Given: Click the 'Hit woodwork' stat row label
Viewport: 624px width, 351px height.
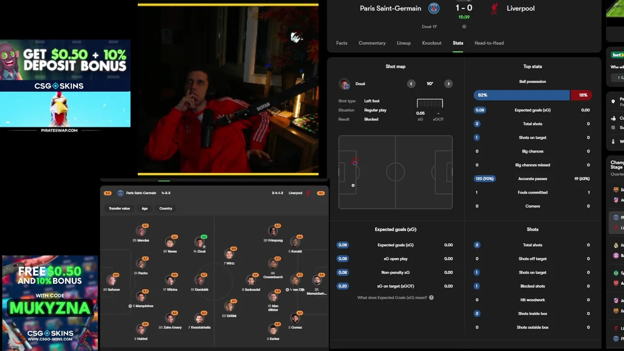Looking at the screenshot, I should (532, 300).
